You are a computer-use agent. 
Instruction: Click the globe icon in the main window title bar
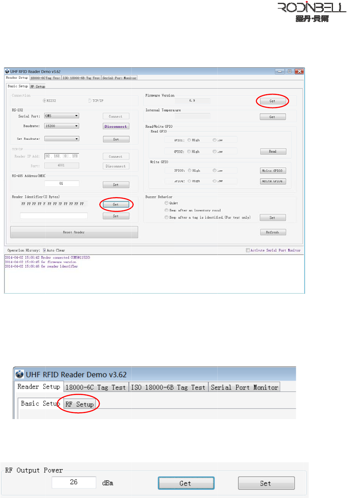click(7, 71)
